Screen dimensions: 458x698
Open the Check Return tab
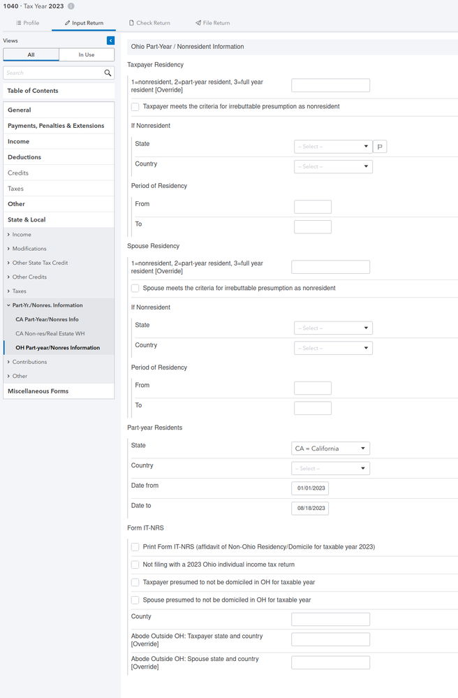(149, 22)
